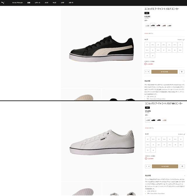187x196 pixels.
Task: Choose the black color variant for EB sneaker
Action: pos(153,120)
